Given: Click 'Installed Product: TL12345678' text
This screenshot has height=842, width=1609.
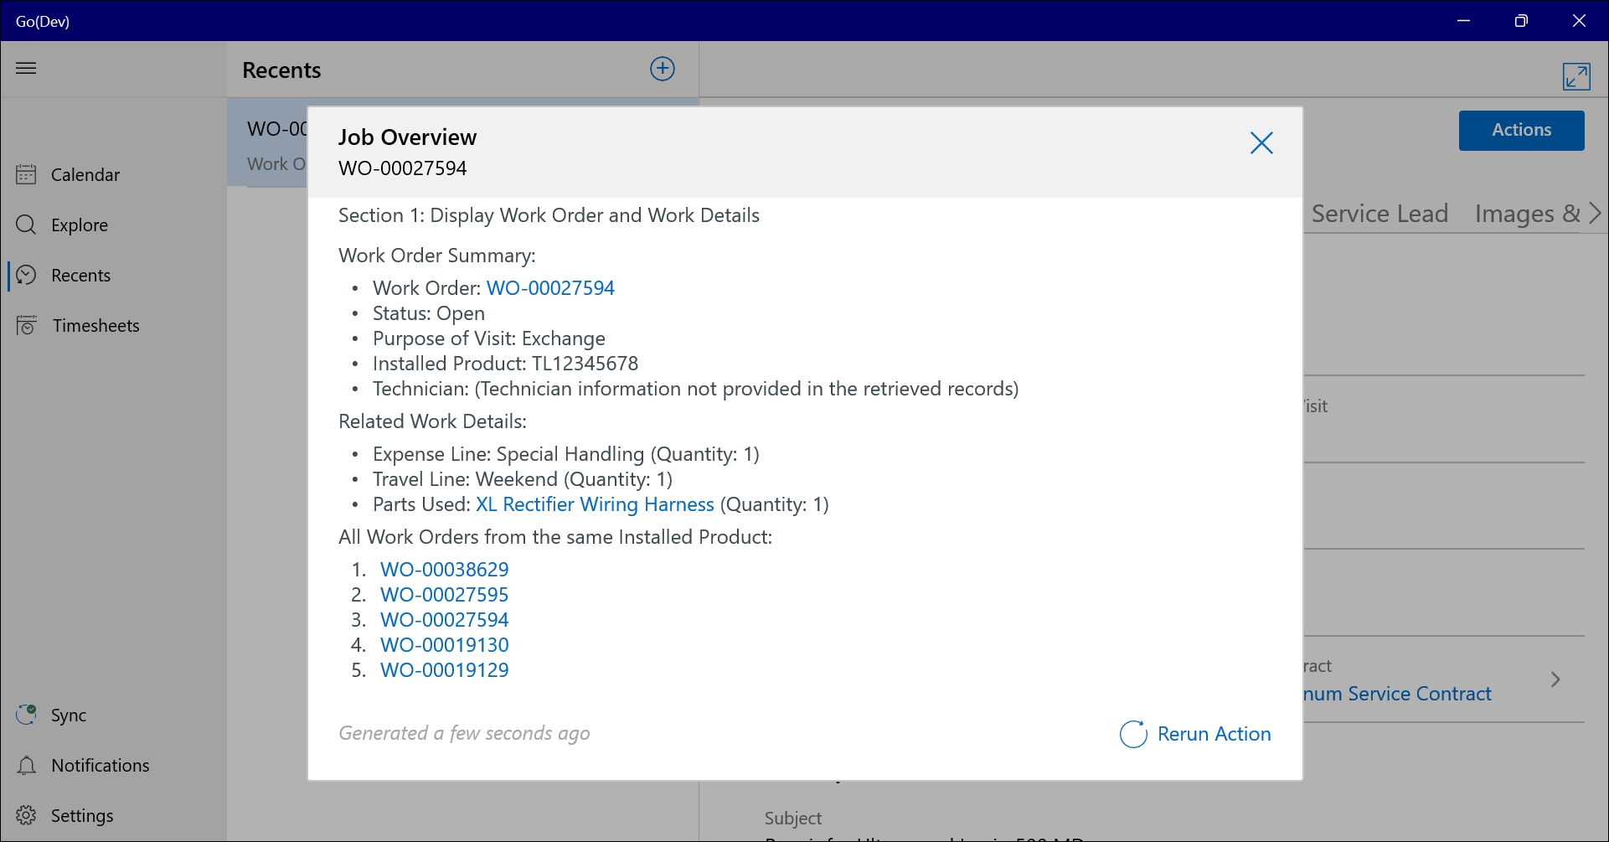Looking at the screenshot, I should [505, 364].
